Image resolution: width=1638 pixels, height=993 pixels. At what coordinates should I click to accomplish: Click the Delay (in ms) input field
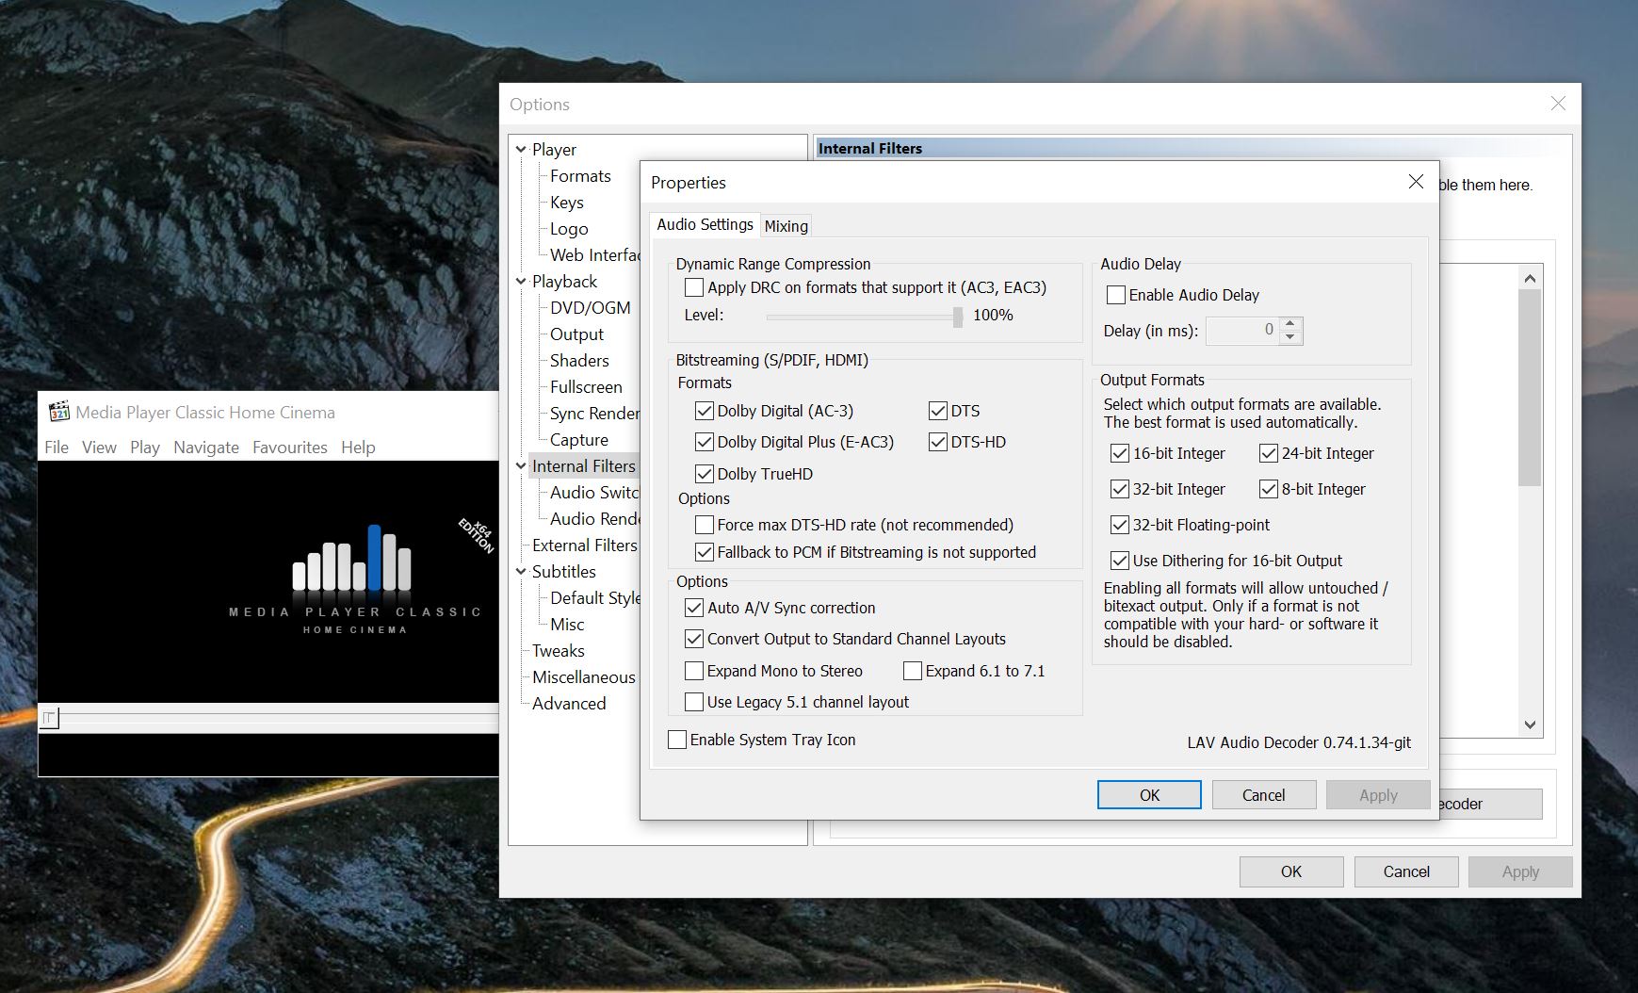pyautogui.click(x=1242, y=330)
